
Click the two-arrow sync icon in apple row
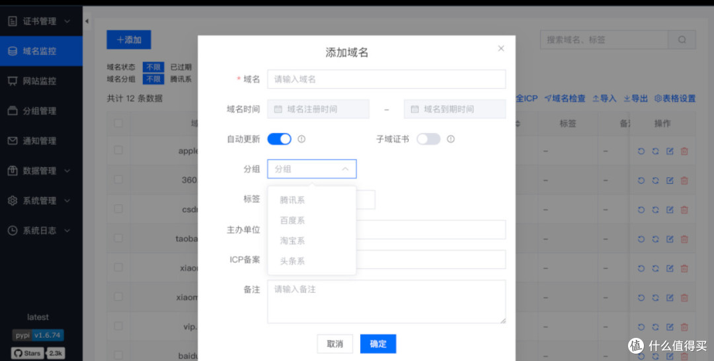click(x=655, y=151)
